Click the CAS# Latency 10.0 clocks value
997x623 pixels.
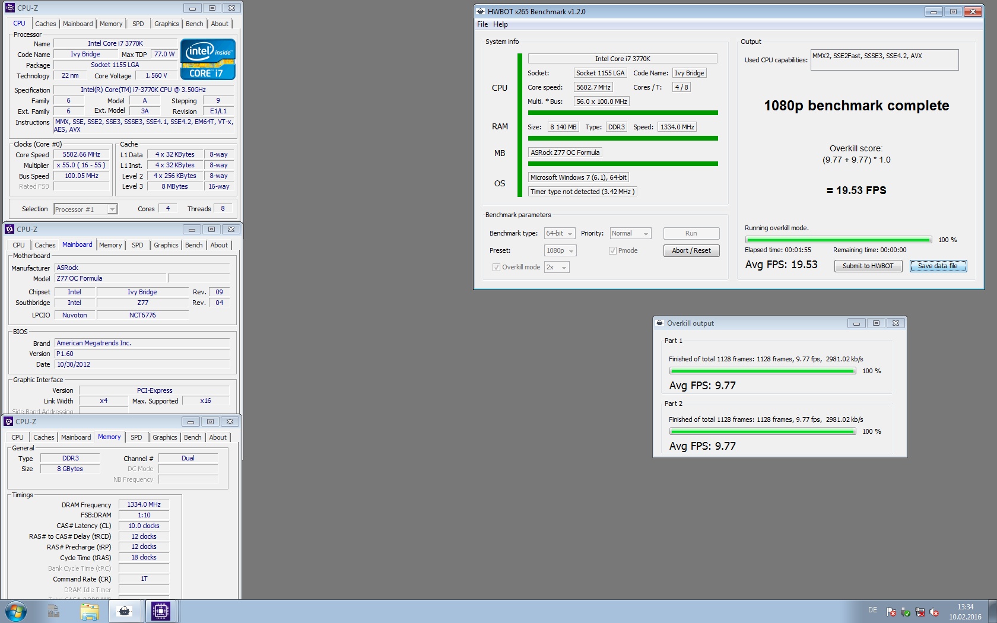coord(144,526)
